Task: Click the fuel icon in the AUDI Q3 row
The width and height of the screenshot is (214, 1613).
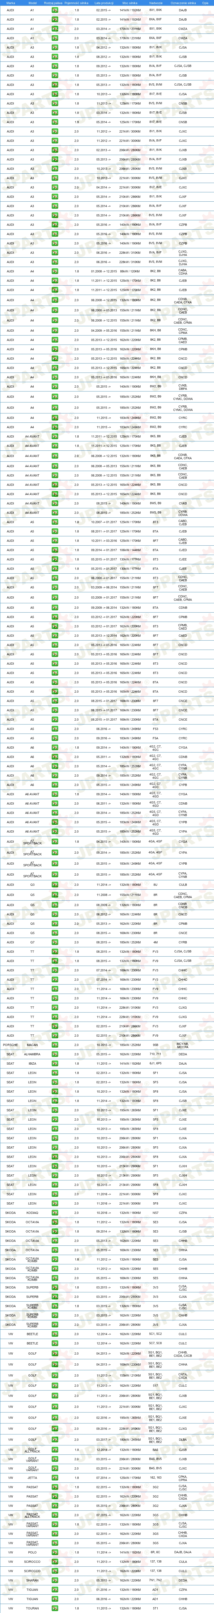Action: pos(55,885)
